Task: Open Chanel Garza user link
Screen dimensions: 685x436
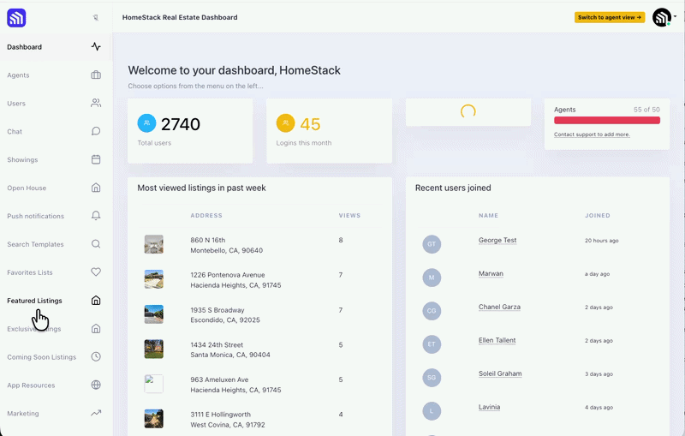Action: (x=499, y=308)
